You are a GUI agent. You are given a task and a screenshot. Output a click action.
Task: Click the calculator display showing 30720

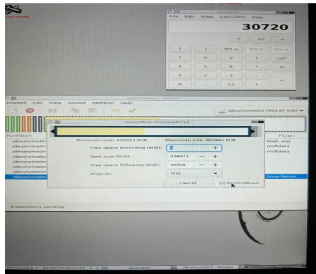pos(231,27)
